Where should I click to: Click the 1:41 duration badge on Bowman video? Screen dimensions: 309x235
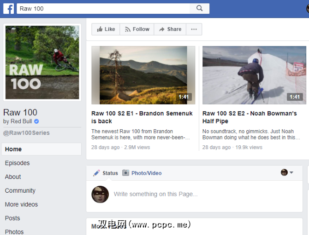pyautogui.click(x=295, y=97)
